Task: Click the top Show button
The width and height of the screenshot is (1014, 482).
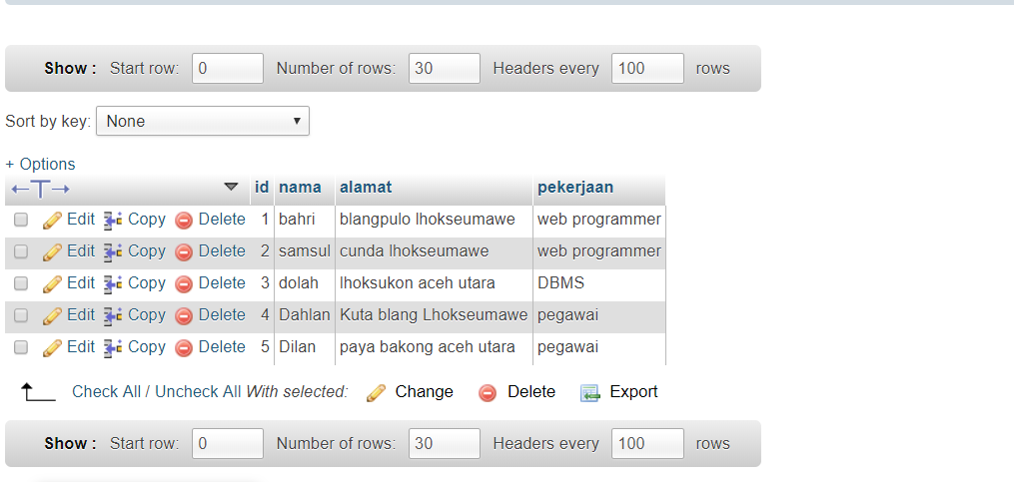Action: click(70, 69)
